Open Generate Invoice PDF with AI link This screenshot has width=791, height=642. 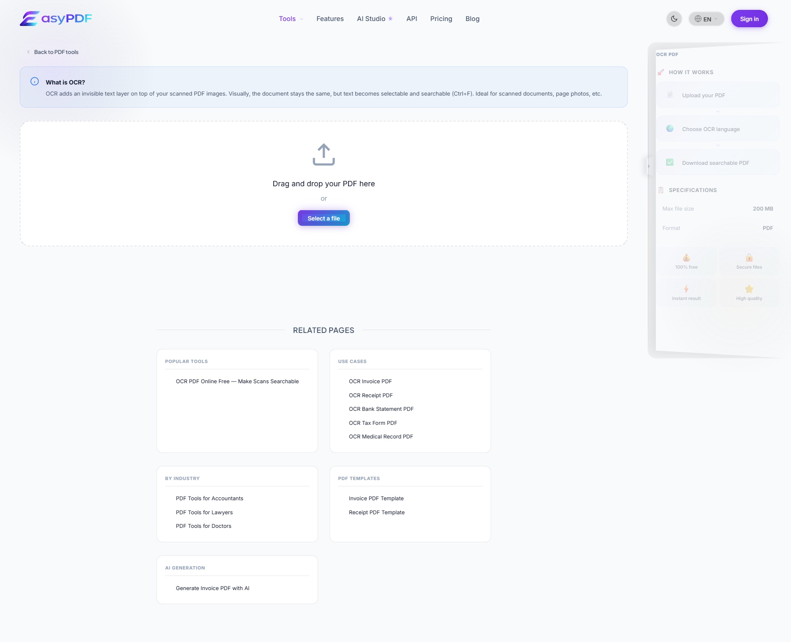[212, 588]
